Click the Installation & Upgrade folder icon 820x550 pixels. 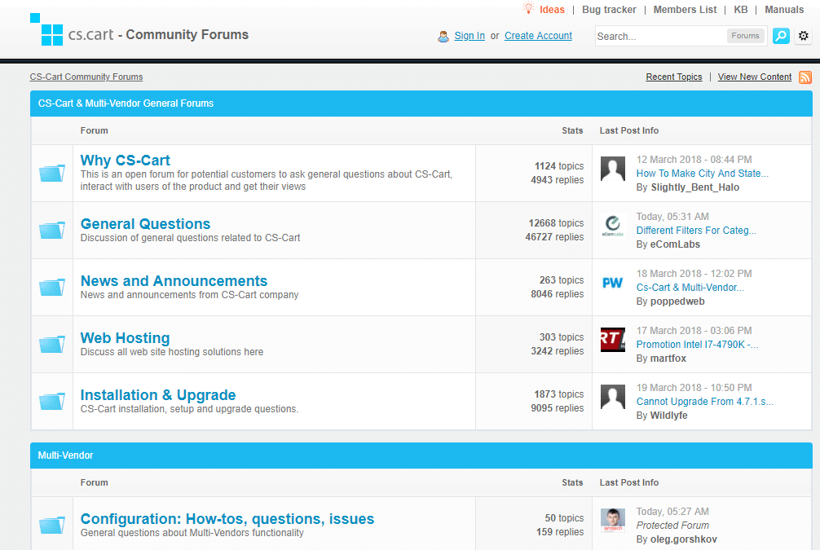pyautogui.click(x=52, y=401)
